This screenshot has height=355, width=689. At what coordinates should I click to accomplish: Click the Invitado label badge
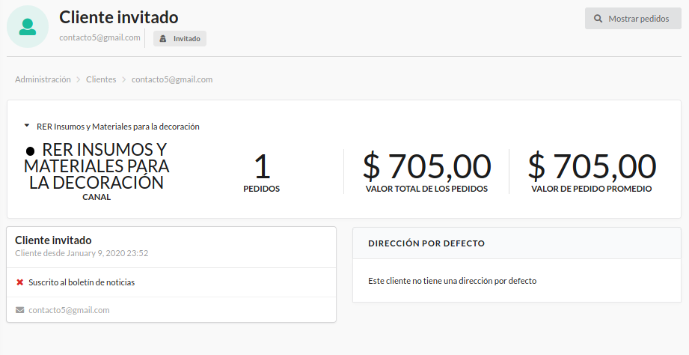tap(180, 39)
